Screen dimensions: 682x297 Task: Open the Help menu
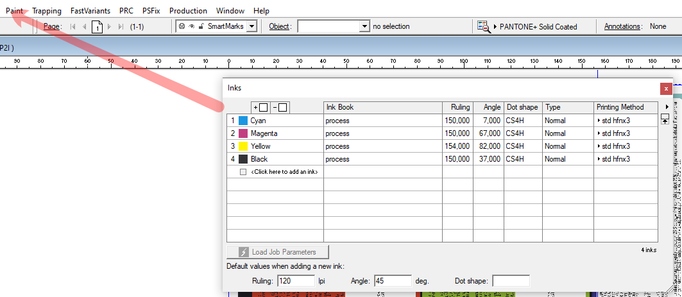[261, 10]
